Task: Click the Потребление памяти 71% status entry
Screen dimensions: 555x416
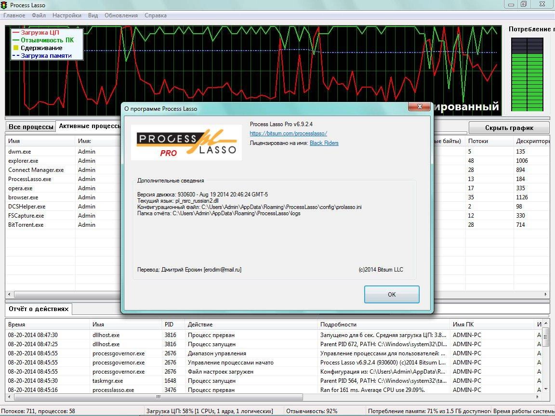Action: [429, 411]
